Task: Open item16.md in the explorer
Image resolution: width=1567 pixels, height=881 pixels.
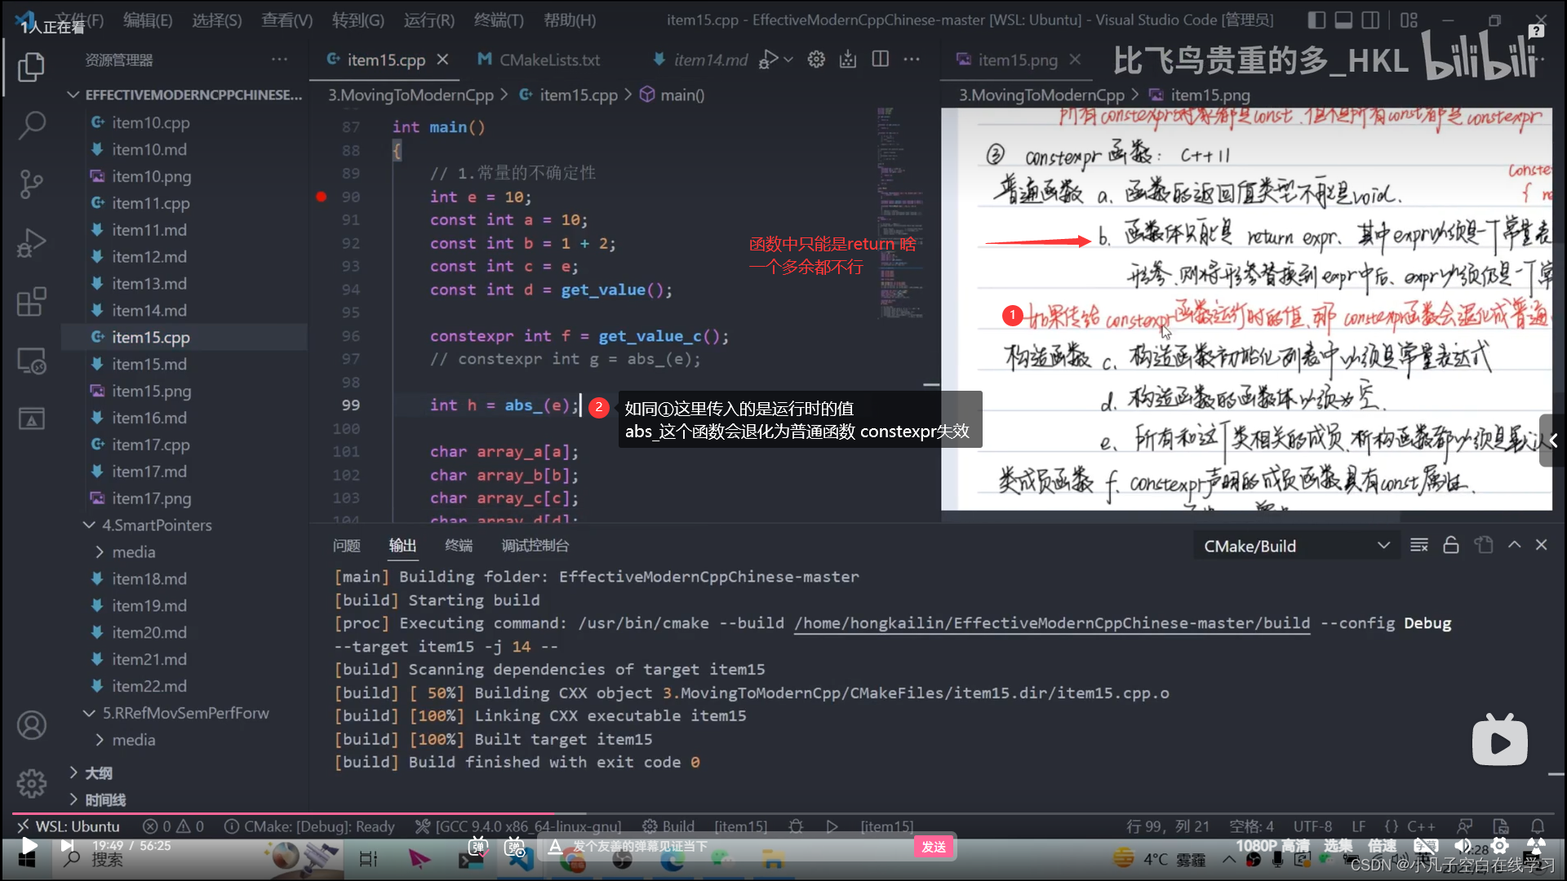Action: coord(149,418)
